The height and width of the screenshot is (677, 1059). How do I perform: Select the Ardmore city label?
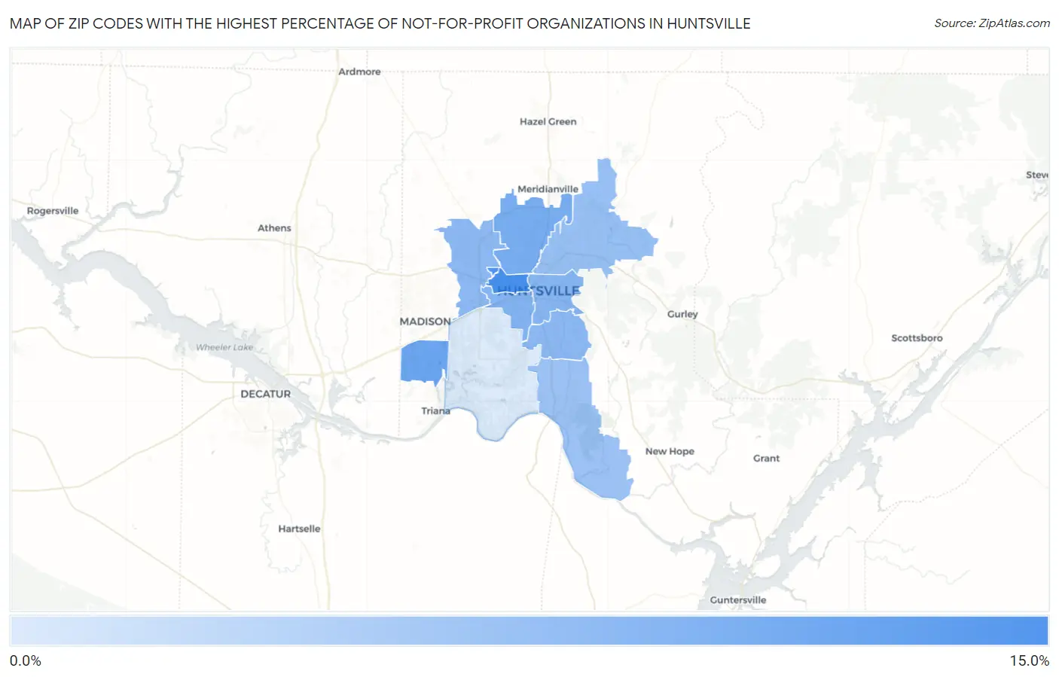coord(359,72)
